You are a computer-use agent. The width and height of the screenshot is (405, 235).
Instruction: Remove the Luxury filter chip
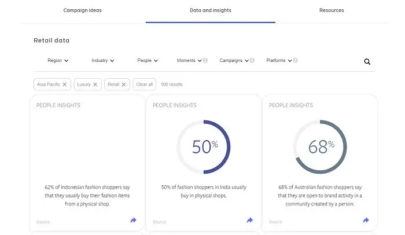pyautogui.click(x=95, y=85)
